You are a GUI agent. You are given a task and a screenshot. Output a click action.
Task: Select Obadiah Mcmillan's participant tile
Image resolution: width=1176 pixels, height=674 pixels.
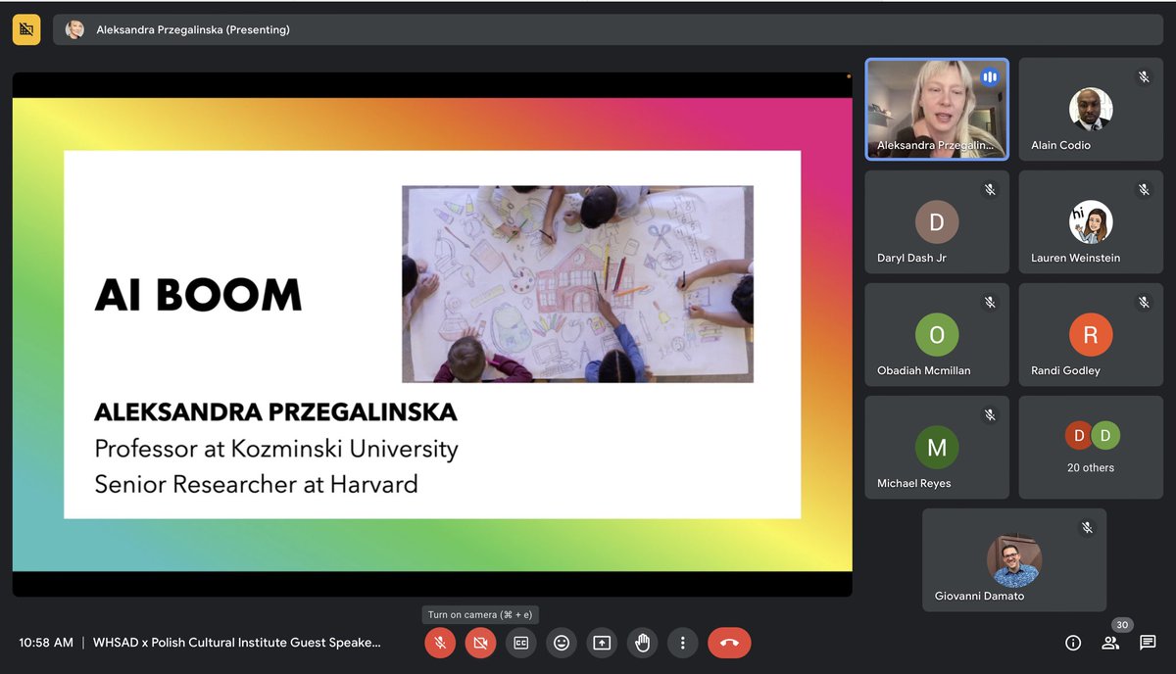[937, 335]
